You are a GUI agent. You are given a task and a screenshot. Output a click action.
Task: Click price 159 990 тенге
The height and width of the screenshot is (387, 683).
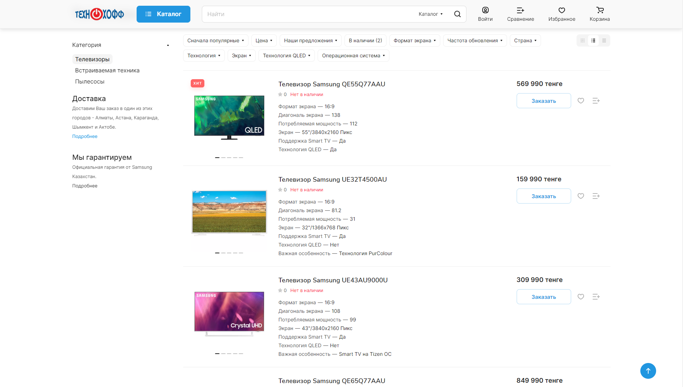click(x=539, y=179)
